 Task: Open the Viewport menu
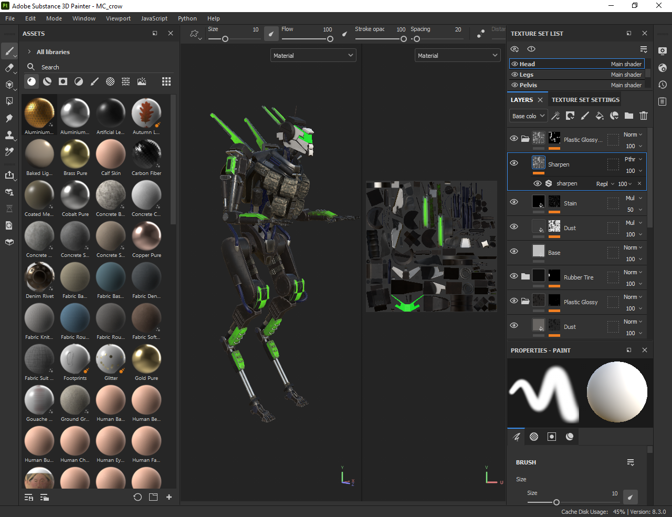[x=118, y=18]
